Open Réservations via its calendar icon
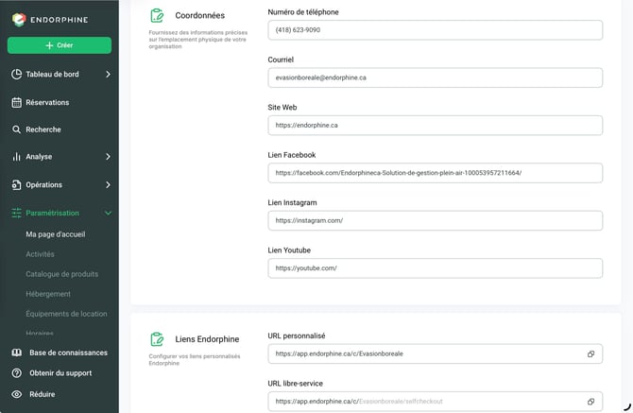Image resolution: width=633 pixels, height=413 pixels. (x=17, y=103)
